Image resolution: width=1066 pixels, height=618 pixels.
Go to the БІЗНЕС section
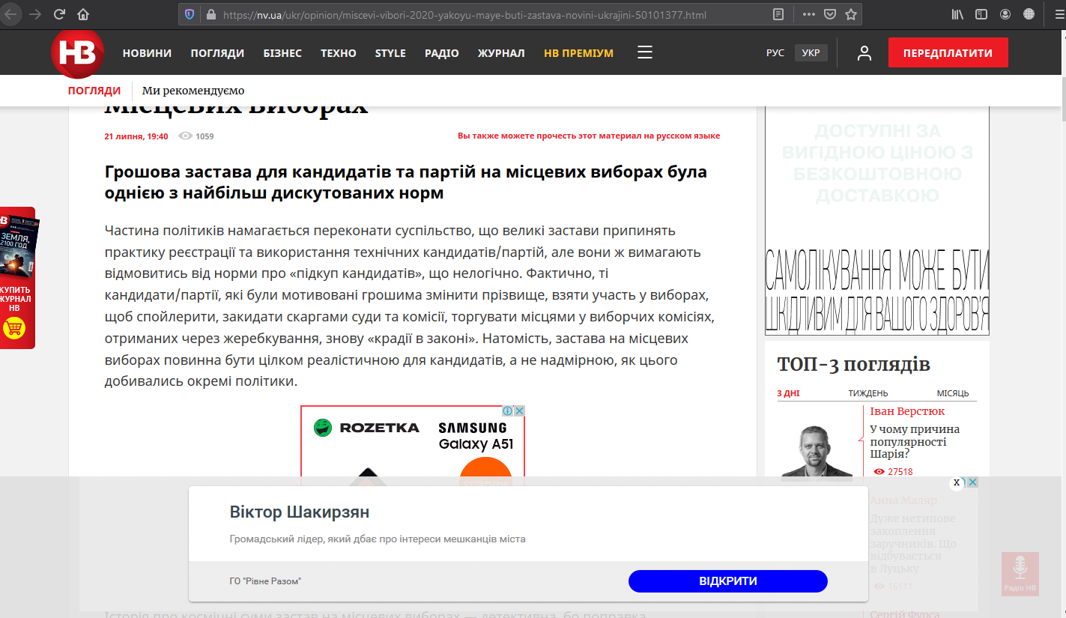(282, 53)
